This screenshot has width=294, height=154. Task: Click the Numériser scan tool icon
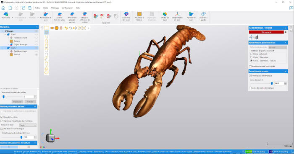pos(5,14)
